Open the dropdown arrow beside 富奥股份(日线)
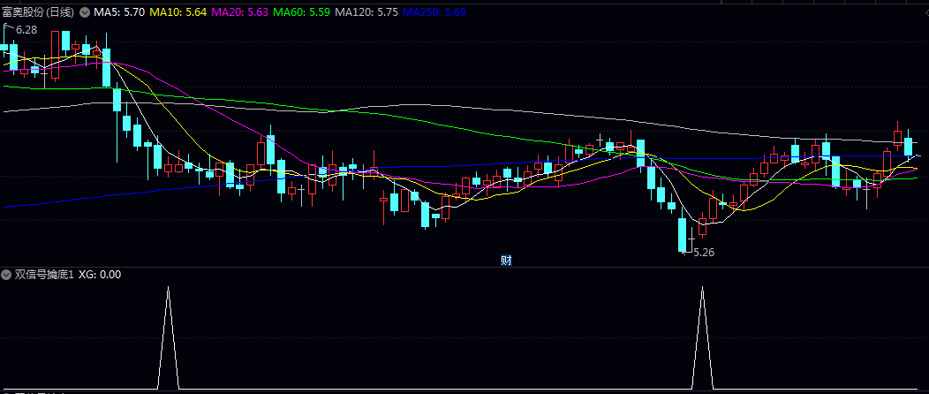Screen dimensions: 929x394 [x=85, y=11]
